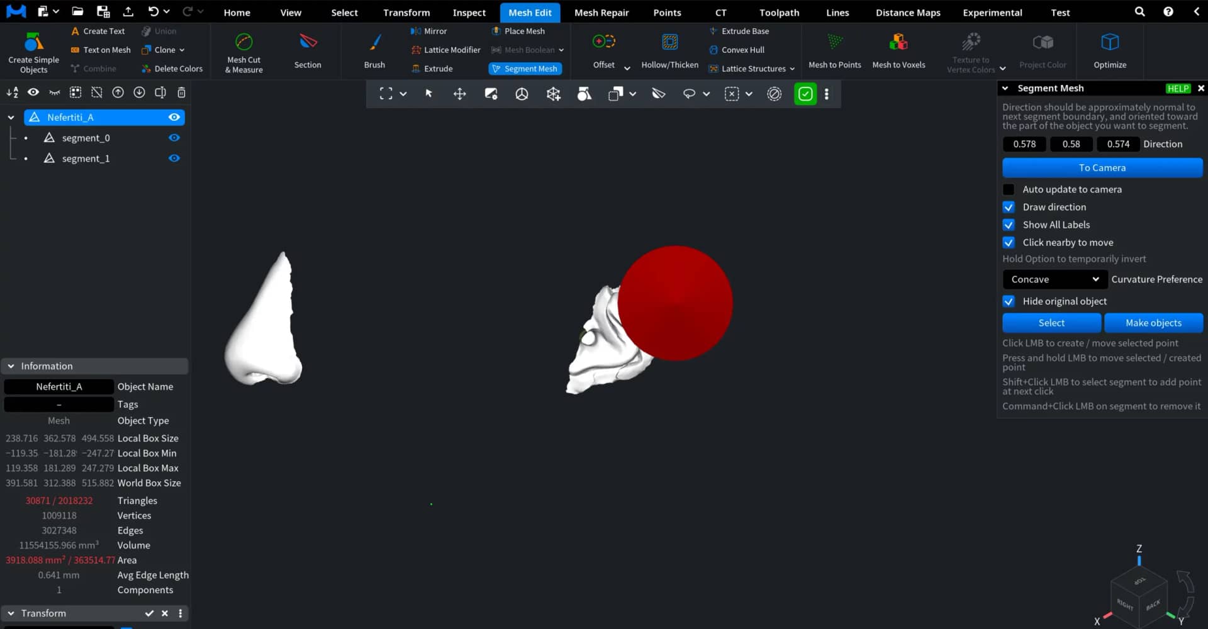Click the To Camera button
Image resolution: width=1208 pixels, height=629 pixels.
1102,168
